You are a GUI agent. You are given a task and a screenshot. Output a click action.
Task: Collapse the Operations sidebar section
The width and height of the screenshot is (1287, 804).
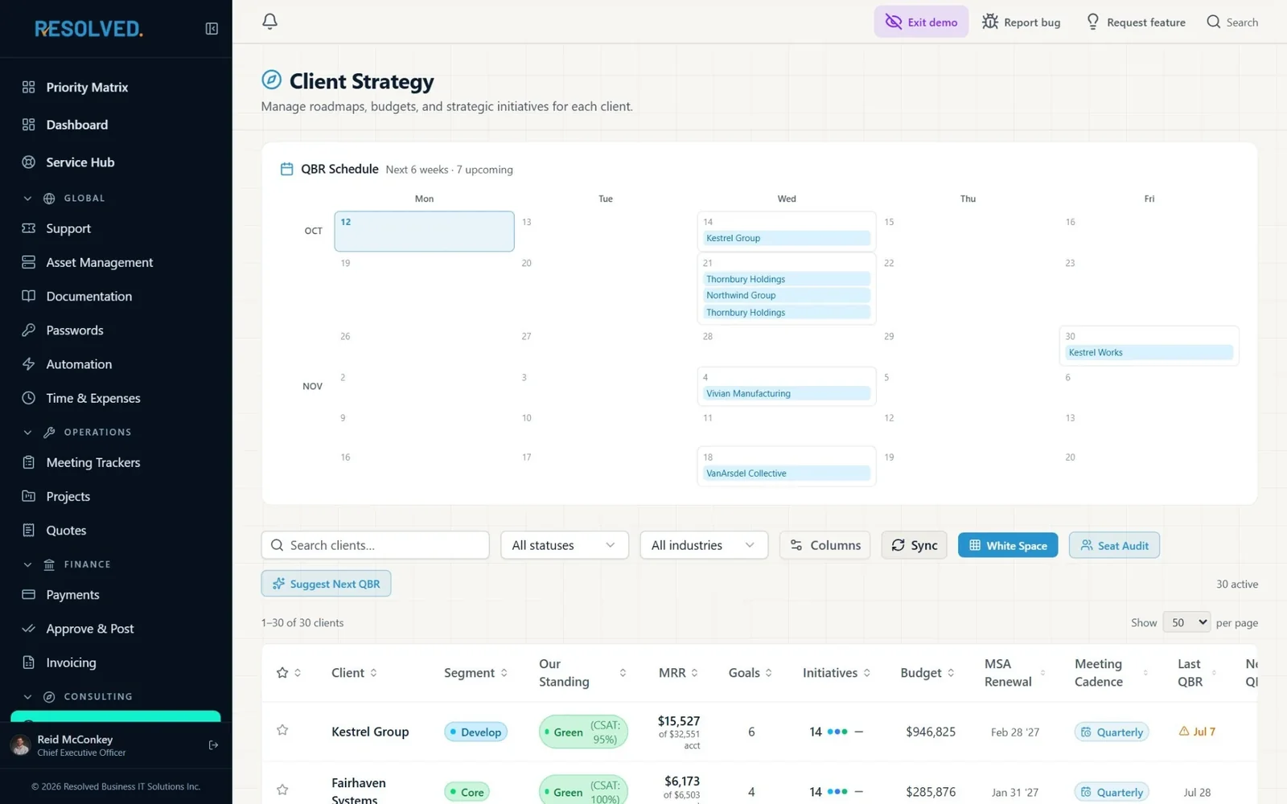27,433
